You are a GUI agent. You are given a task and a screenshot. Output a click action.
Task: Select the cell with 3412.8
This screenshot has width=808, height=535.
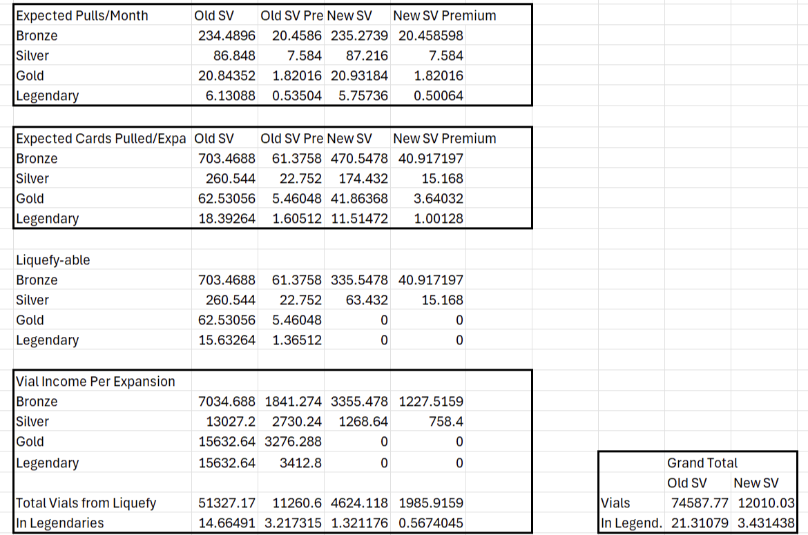tap(291, 463)
